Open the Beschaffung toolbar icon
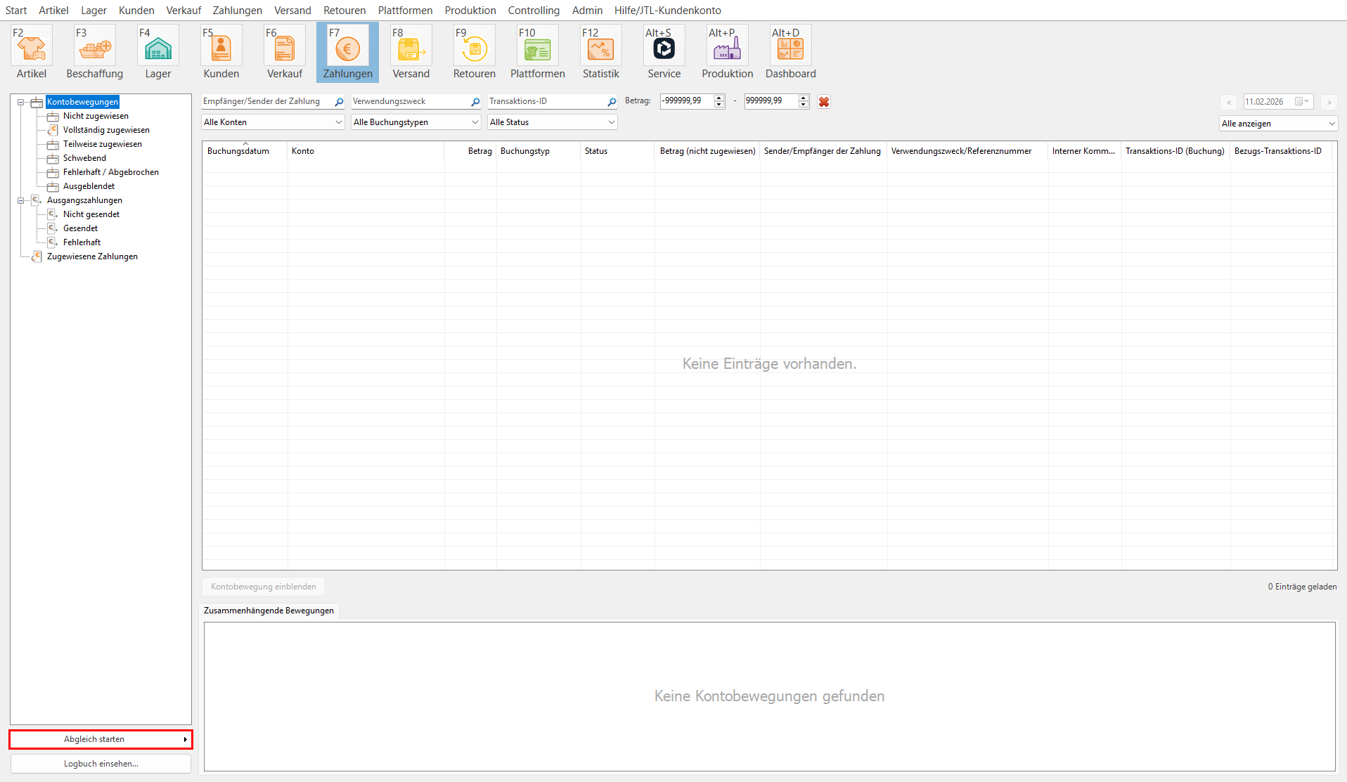The height and width of the screenshot is (782, 1347). pyautogui.click(x=94, y=48)
